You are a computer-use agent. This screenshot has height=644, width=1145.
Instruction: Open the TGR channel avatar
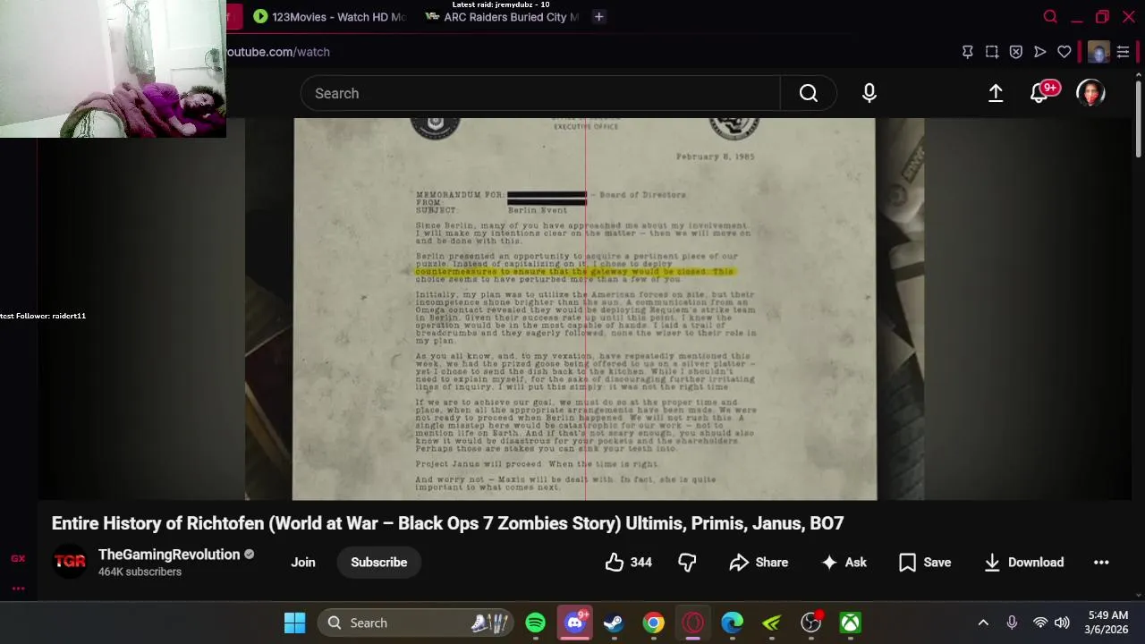click(70, 562)
